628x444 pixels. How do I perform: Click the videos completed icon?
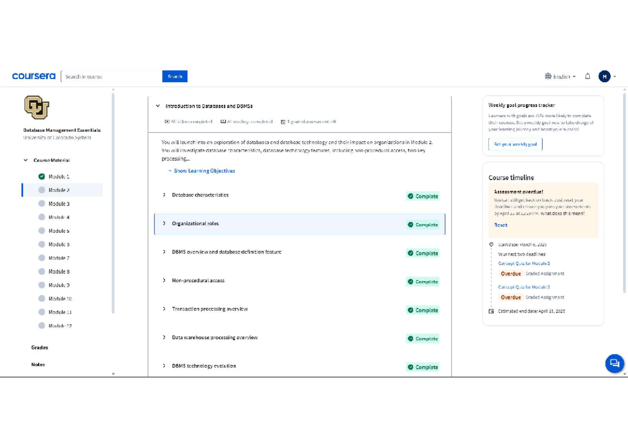coord(167,121)
